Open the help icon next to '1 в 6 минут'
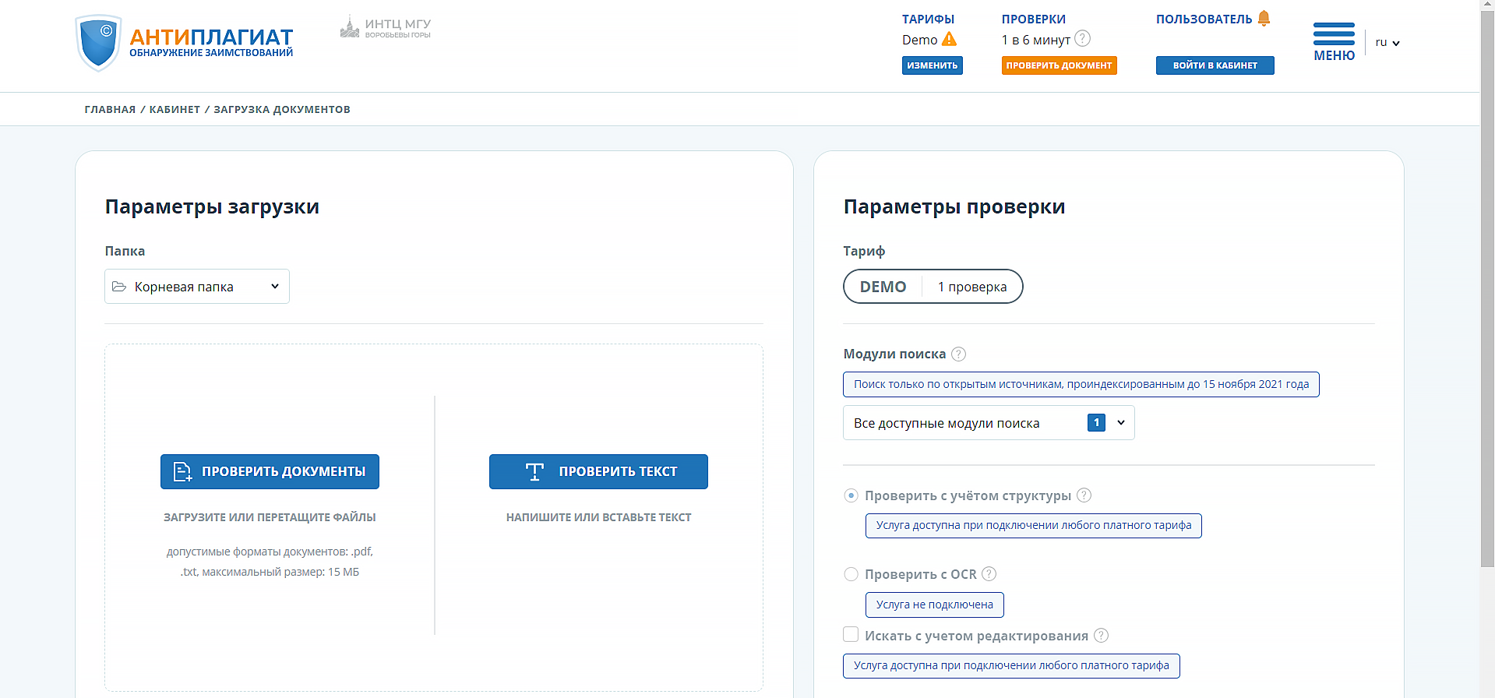Image resolution: width=1495 pixels, height=698 pixels. tap(1082, 38)
